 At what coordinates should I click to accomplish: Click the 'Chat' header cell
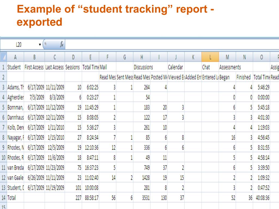pos(210,67)
